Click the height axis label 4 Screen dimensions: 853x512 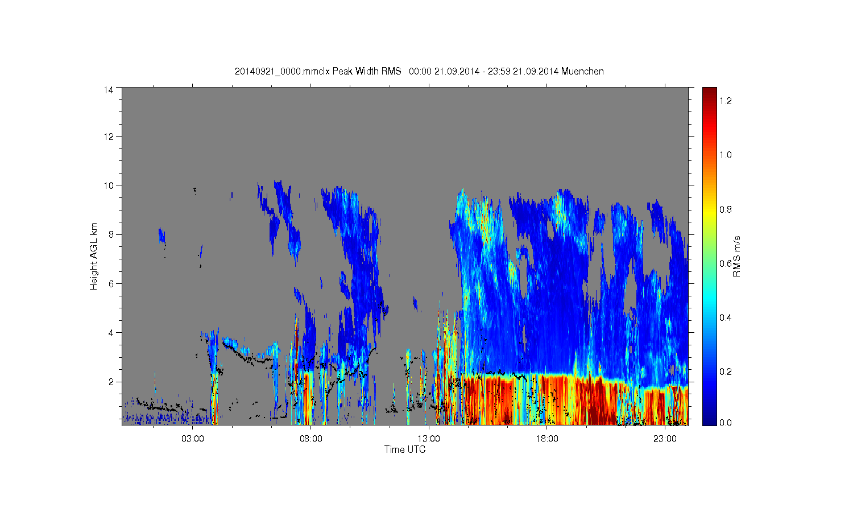click(111, 333)
